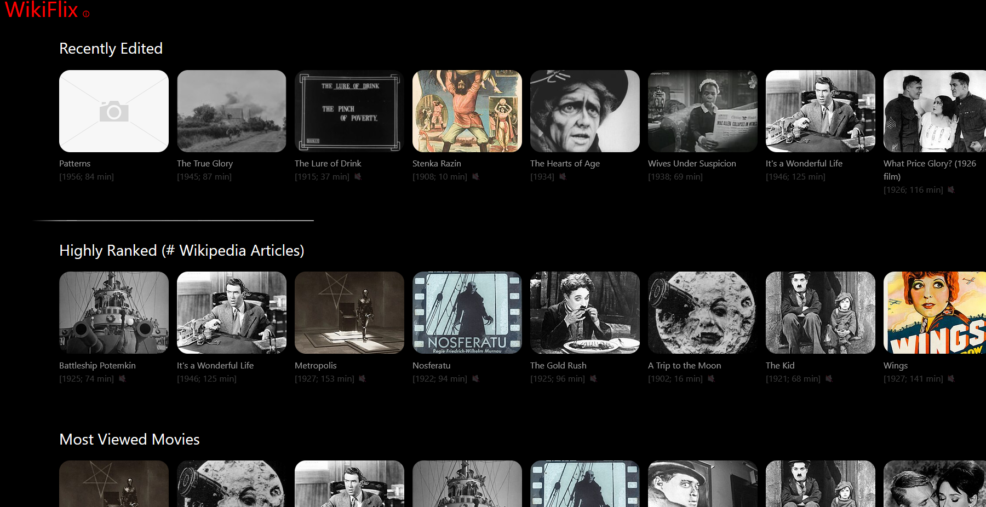986x507 pixels.
Task: Click the silent icon under The Gold Rush
Action: point(593,378)
